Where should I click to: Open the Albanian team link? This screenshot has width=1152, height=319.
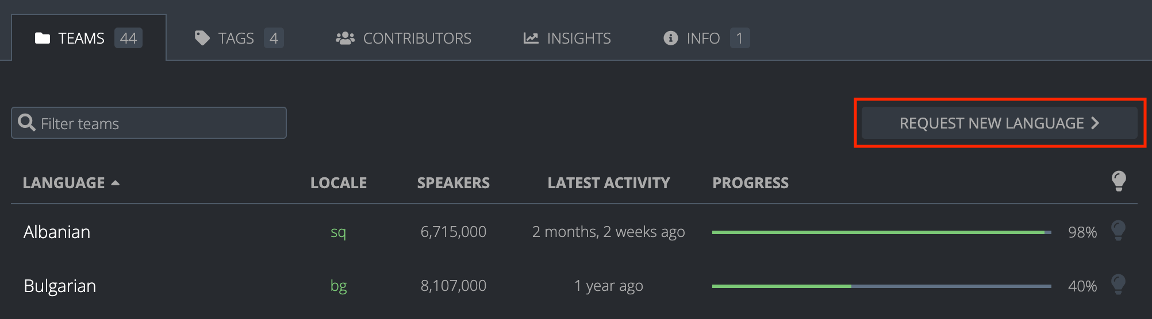pos(57,232)
